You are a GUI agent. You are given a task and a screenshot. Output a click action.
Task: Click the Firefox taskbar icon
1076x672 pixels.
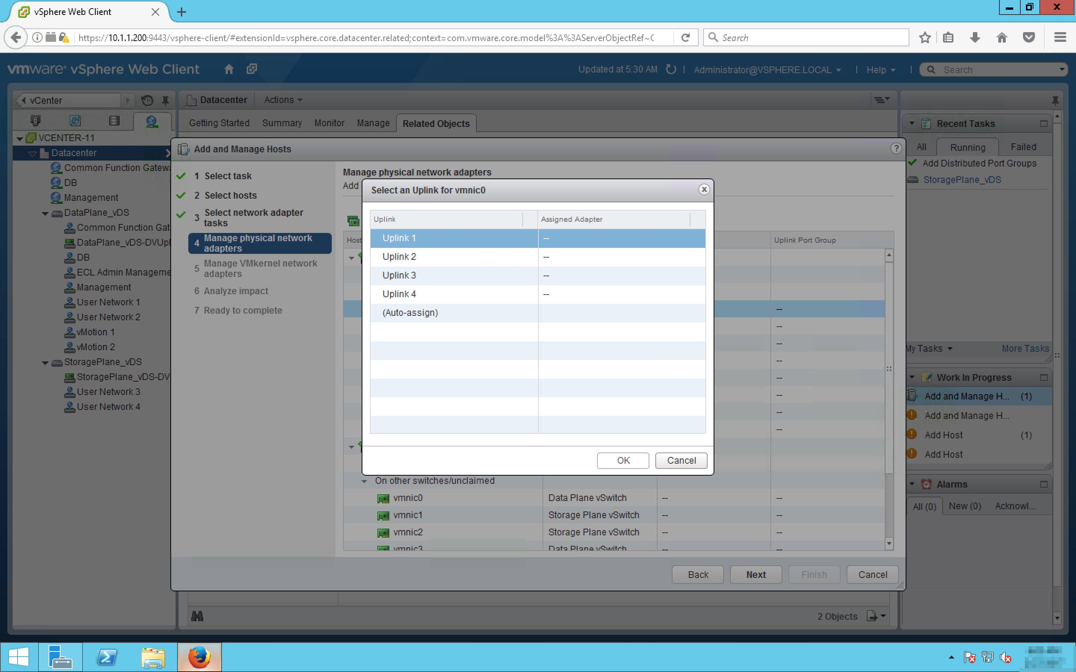(199, 657)
